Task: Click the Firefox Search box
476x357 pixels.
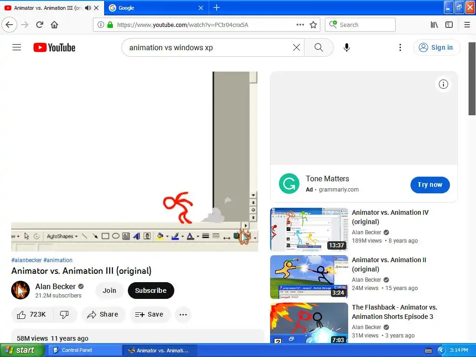Action: click(360, 25)
